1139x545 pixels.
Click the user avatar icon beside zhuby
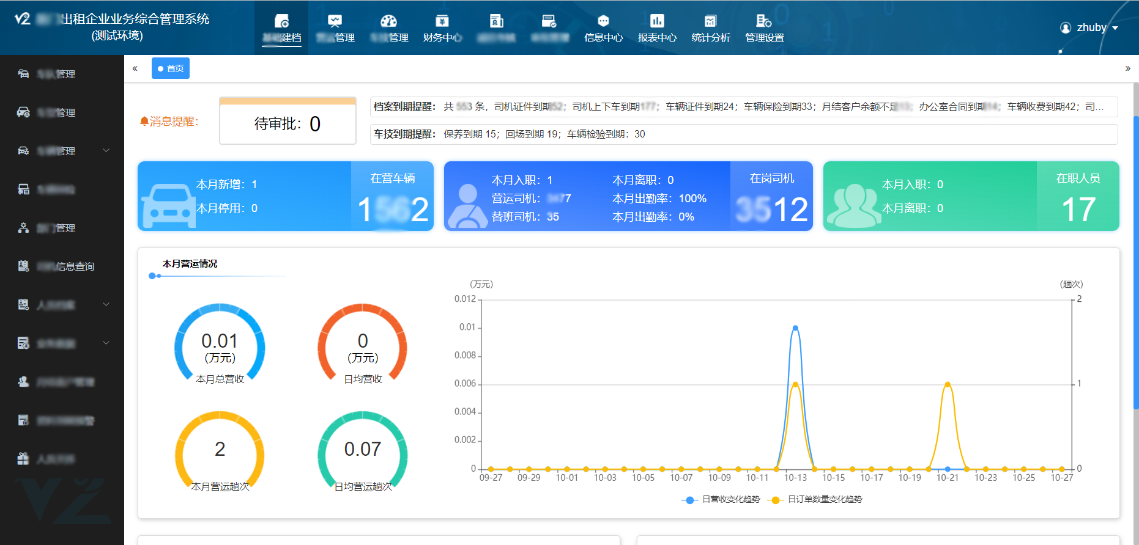(1066, 28)
